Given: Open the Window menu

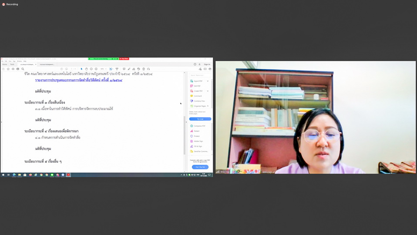Looking at the screenshot, I should pos(20,61).
